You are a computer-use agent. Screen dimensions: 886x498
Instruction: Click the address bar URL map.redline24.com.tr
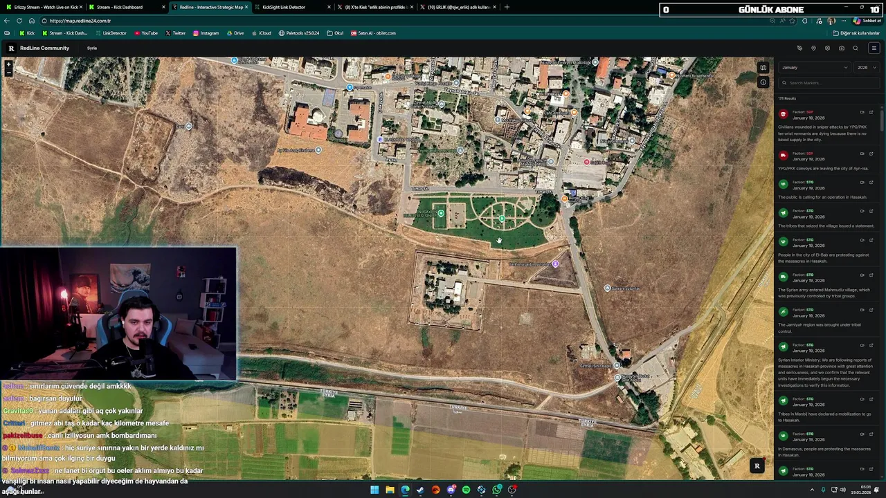[x=80, y=21]
